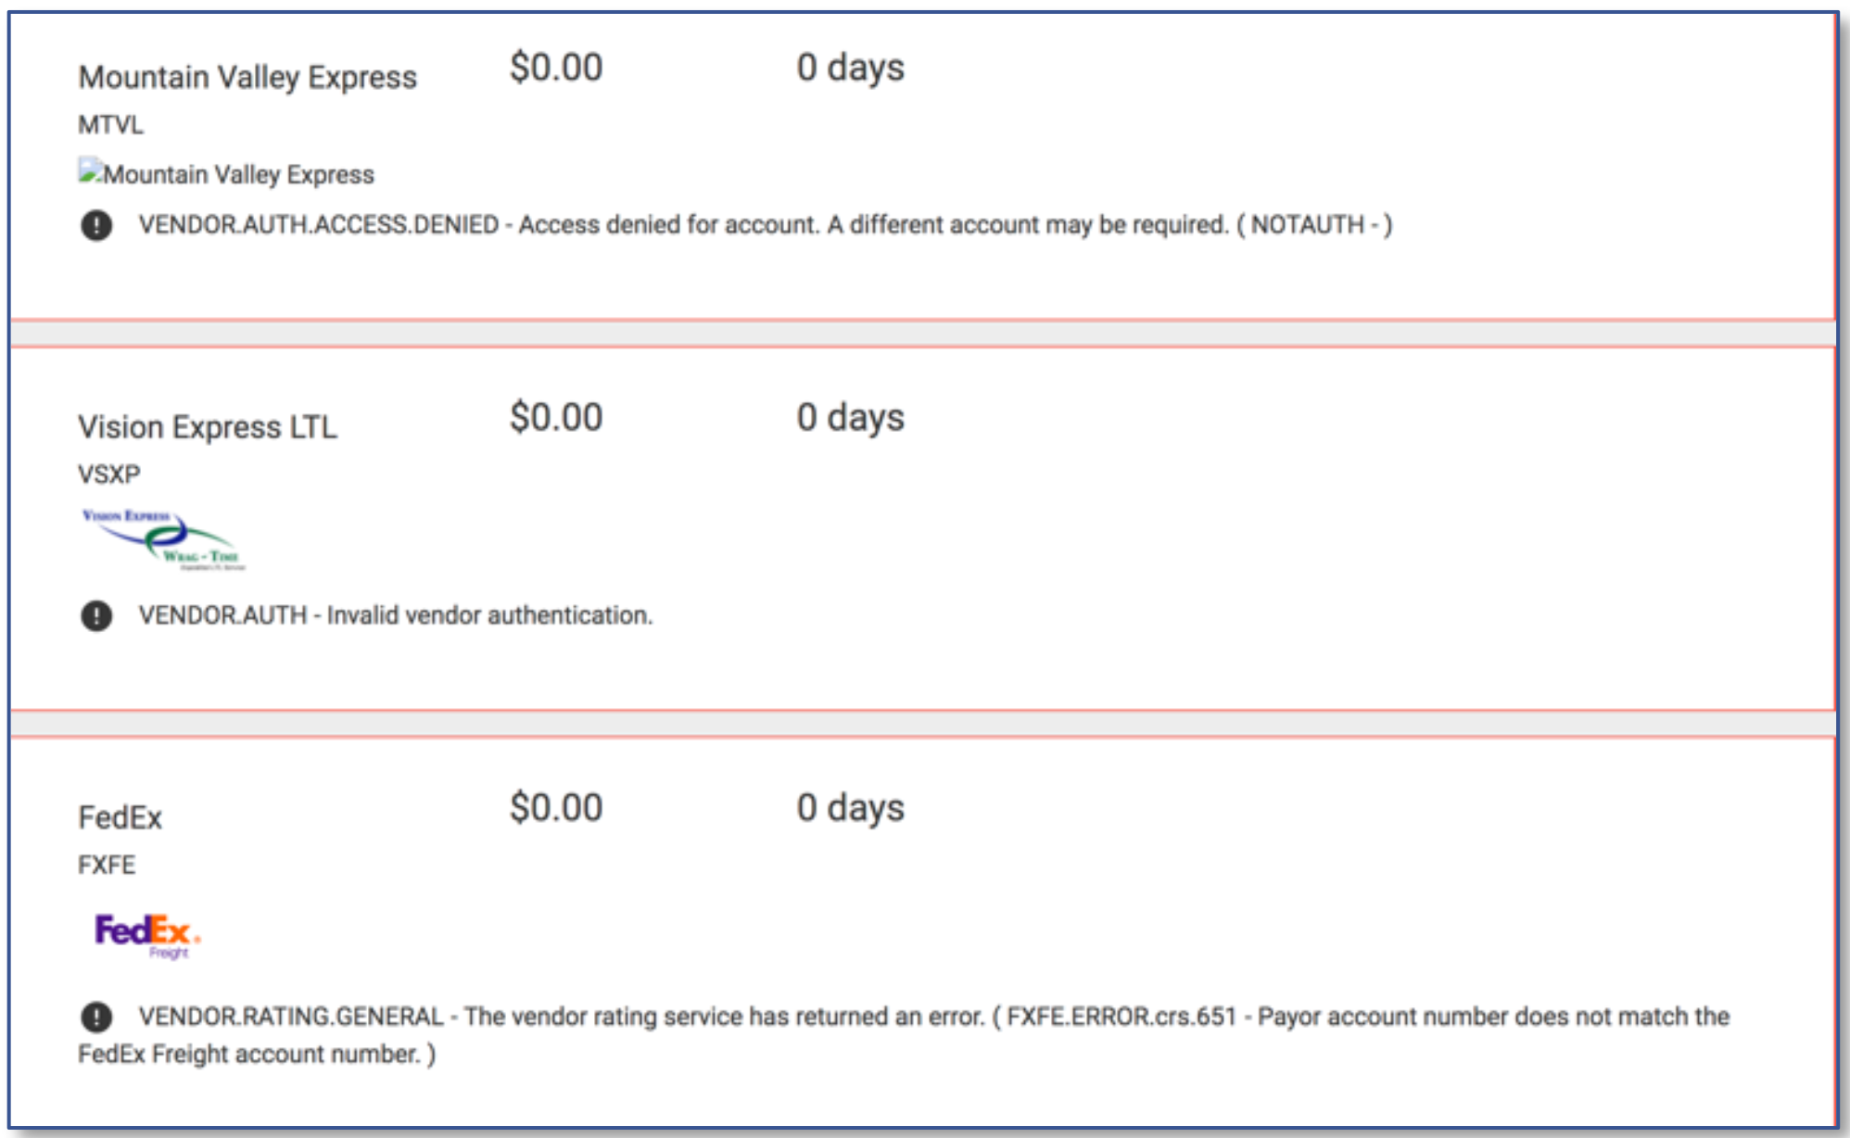The width and height of the screenshot is (1850, 1138).
Task: Click the Mountain Valley Express error alert icon
Action: pyautogui.click(x=96, y=225)
